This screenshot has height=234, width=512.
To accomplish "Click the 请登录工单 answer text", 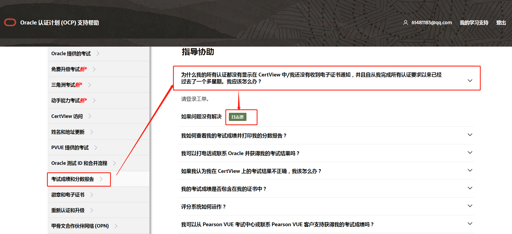I will (x=195, y=99).
